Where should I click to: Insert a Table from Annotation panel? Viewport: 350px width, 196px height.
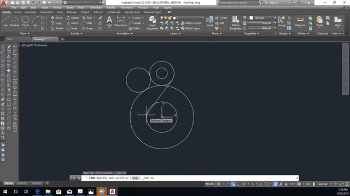134,28
